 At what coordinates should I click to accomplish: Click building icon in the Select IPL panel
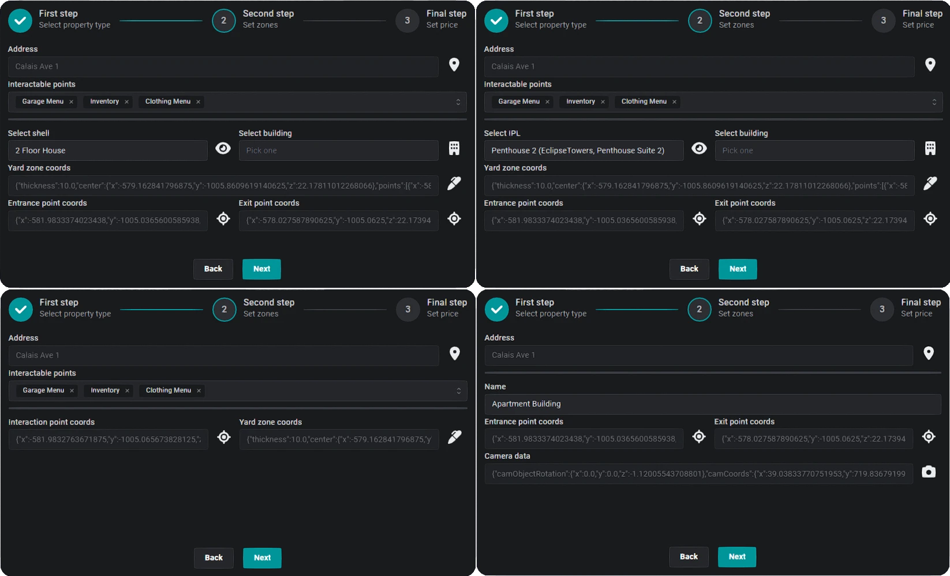click(x=930, y=149)
